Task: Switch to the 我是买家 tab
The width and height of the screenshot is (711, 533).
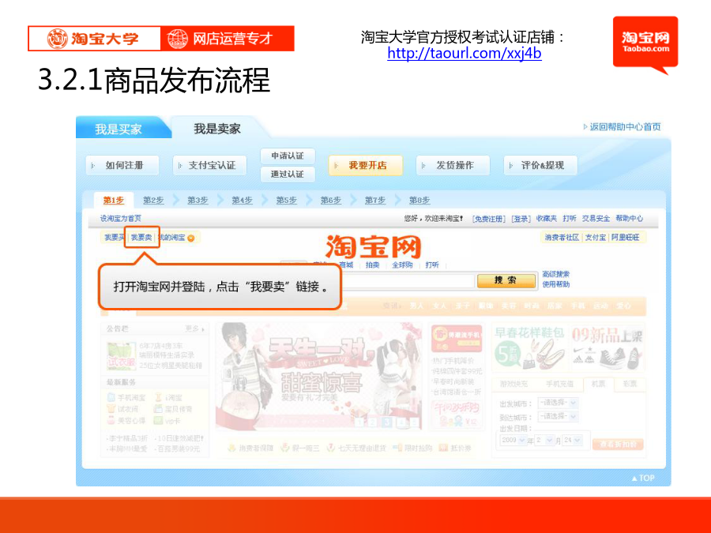Action: 118,129
